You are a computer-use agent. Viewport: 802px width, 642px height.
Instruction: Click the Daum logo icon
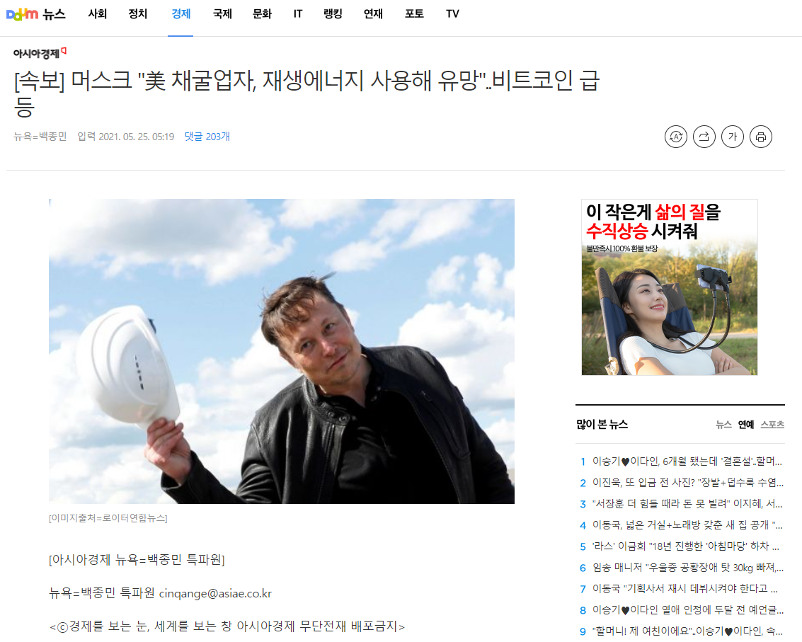(x=22, y=14)
